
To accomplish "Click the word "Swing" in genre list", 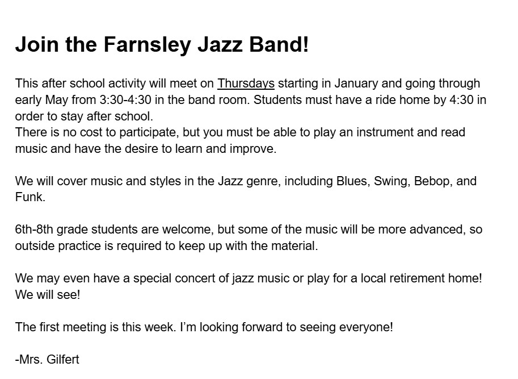I will (391, 181).
